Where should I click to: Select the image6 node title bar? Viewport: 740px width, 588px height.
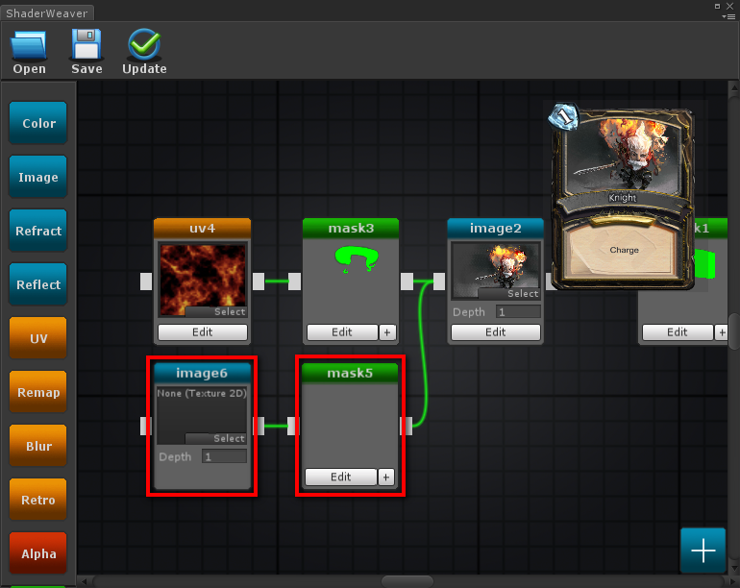click(202, 373)
